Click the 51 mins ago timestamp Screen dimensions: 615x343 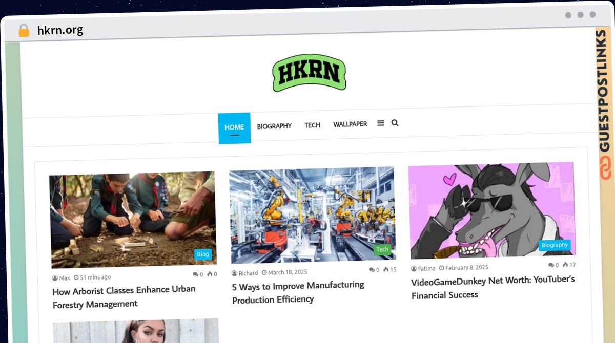95,277
